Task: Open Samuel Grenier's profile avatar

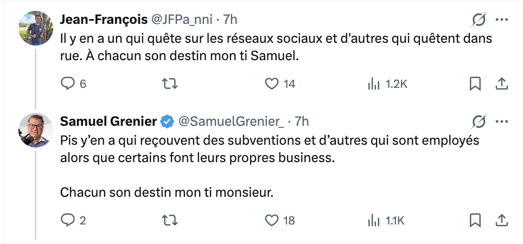Action: coord(36,130)
